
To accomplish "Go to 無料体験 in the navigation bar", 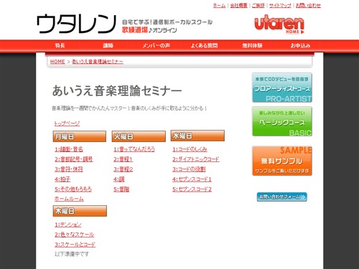I will click(x=252, y=45).
